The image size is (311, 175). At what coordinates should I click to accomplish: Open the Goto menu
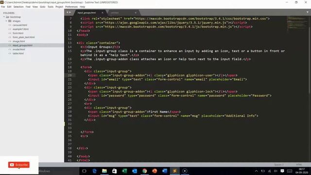click(43, 7)
